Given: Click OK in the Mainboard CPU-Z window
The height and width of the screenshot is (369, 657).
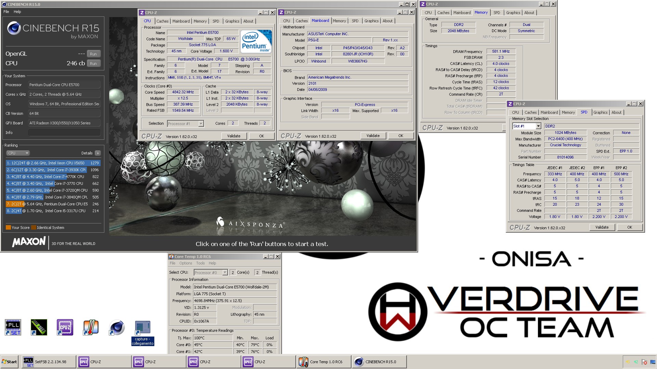Looking at the screenshot, I should (x=401, y=136).
